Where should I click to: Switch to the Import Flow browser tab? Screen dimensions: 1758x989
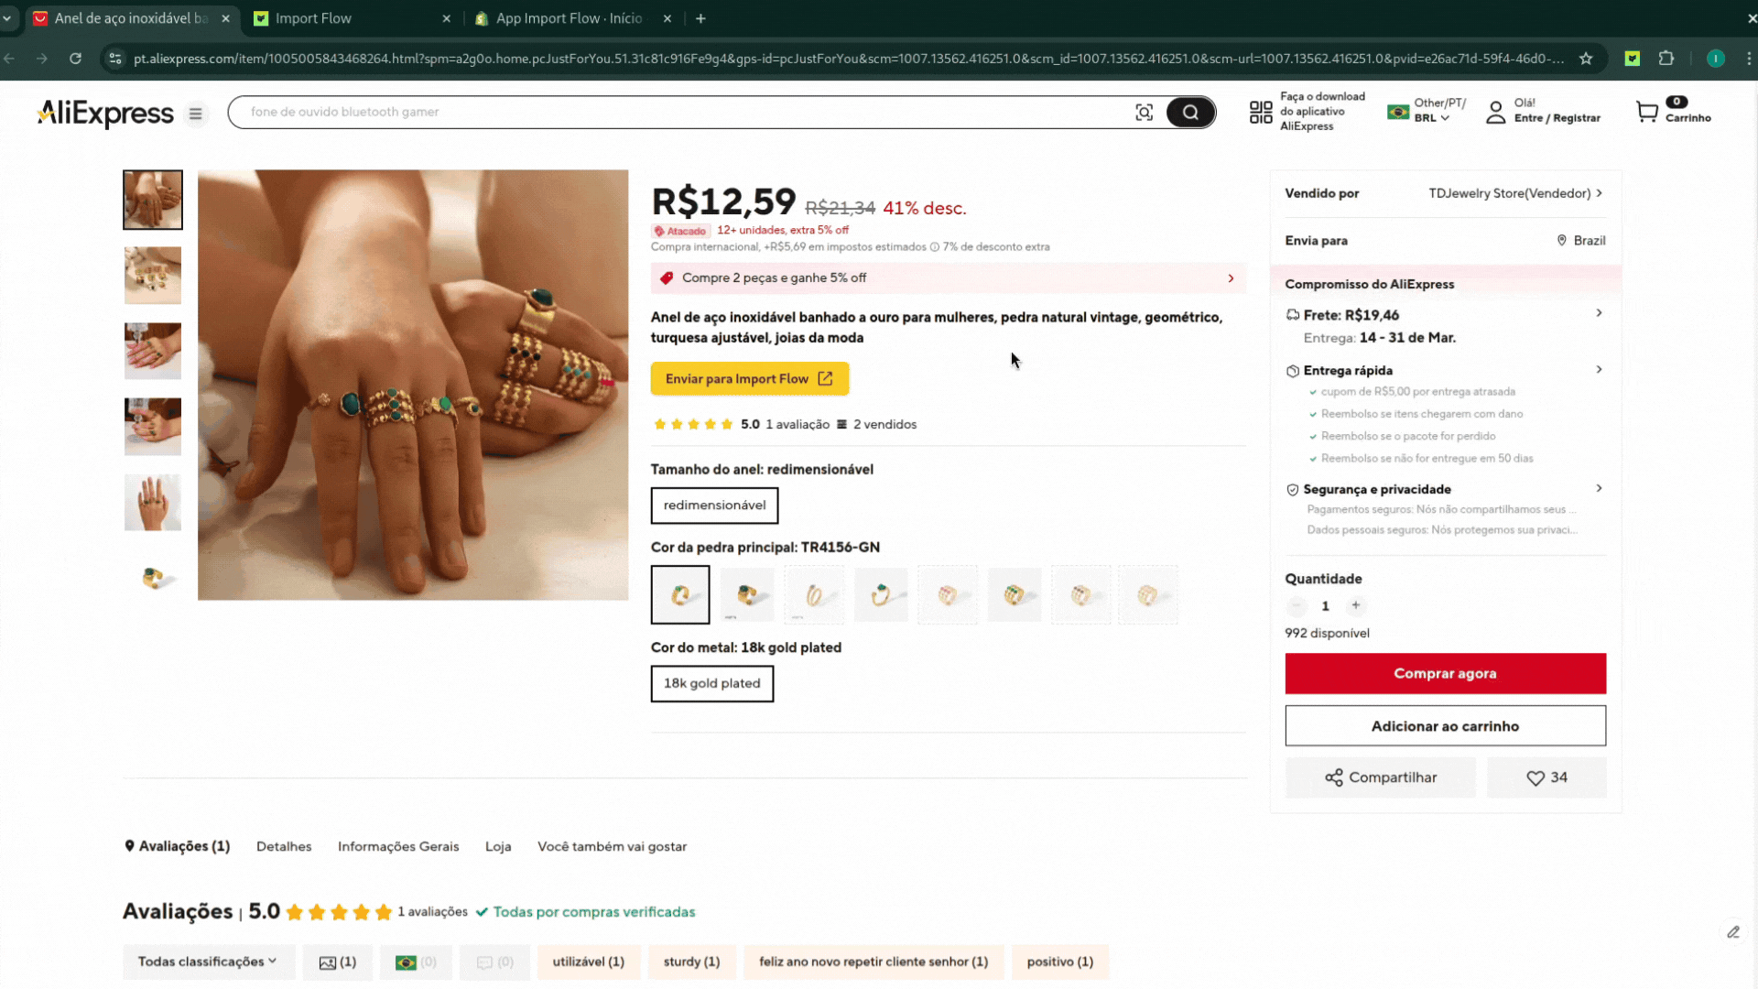314,18
